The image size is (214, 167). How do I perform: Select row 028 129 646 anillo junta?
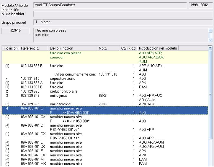(x=105, y=98)
